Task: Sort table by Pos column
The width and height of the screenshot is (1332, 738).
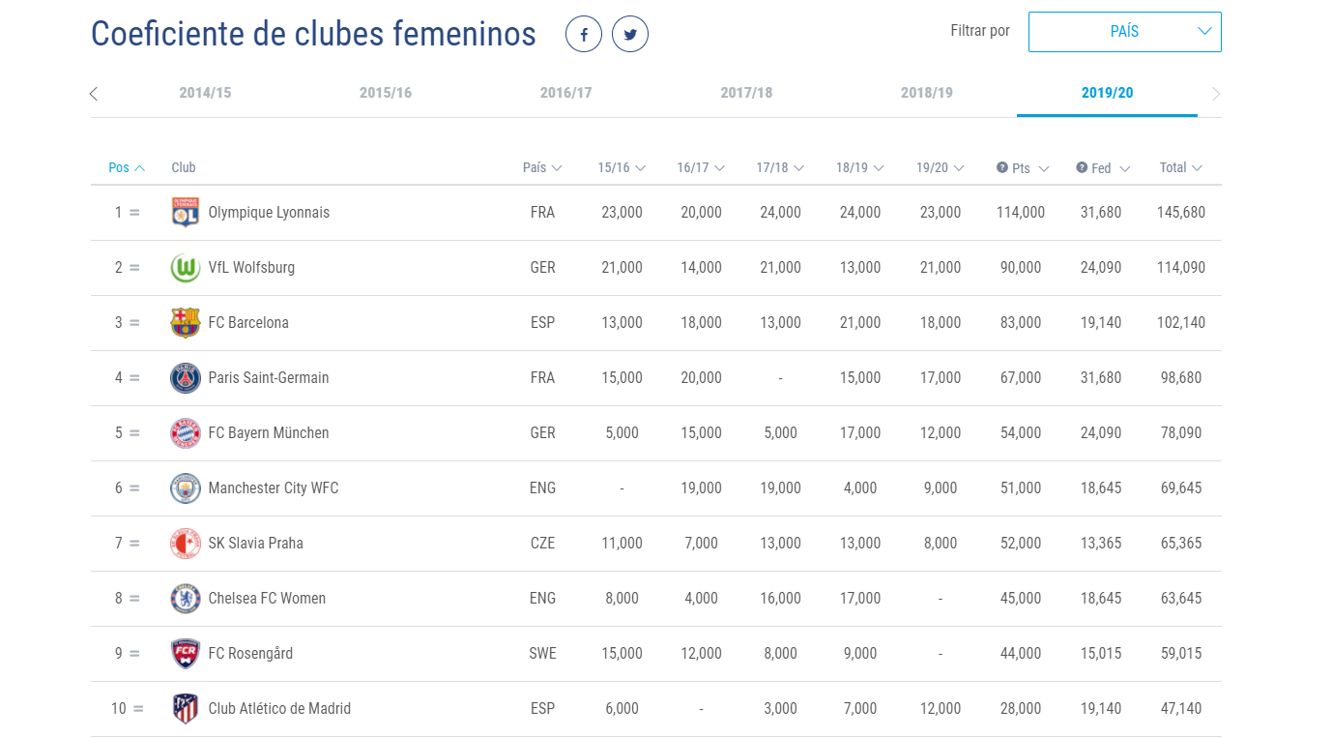Action: click(x=127, y=167)
